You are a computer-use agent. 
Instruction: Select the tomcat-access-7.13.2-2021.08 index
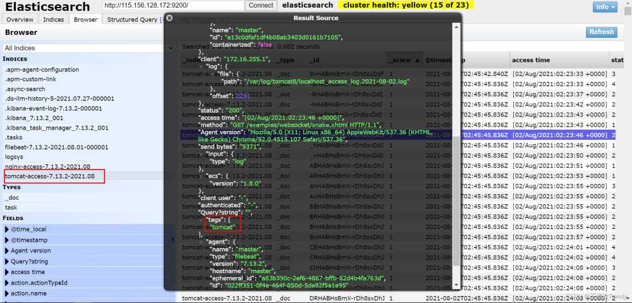click(50, 176)
